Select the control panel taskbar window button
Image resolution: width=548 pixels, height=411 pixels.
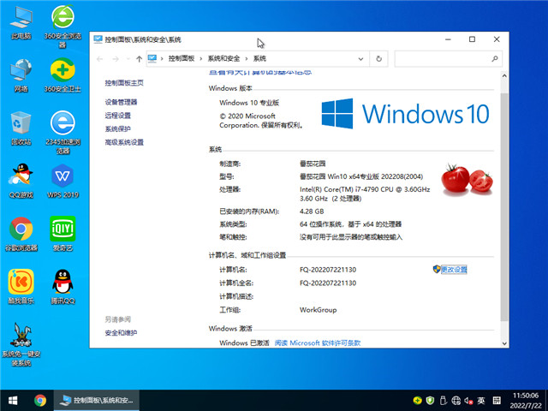point(97,400)
